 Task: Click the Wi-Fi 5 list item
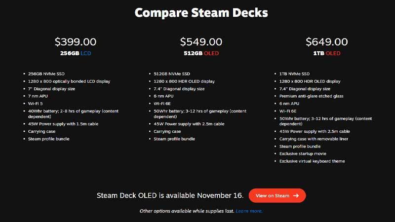(x=35, y=104)
